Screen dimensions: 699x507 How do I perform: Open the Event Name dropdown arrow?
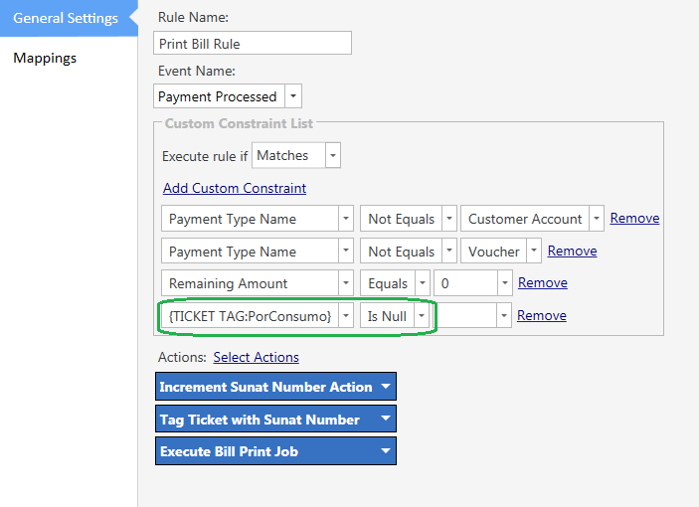293,96
